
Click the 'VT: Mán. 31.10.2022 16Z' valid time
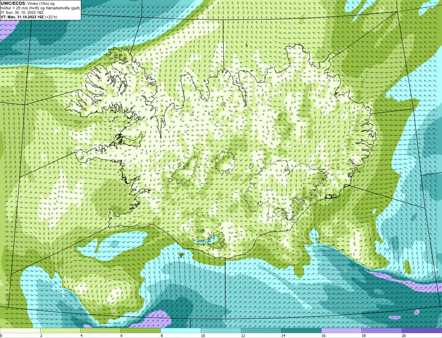[x=22, y=17]
